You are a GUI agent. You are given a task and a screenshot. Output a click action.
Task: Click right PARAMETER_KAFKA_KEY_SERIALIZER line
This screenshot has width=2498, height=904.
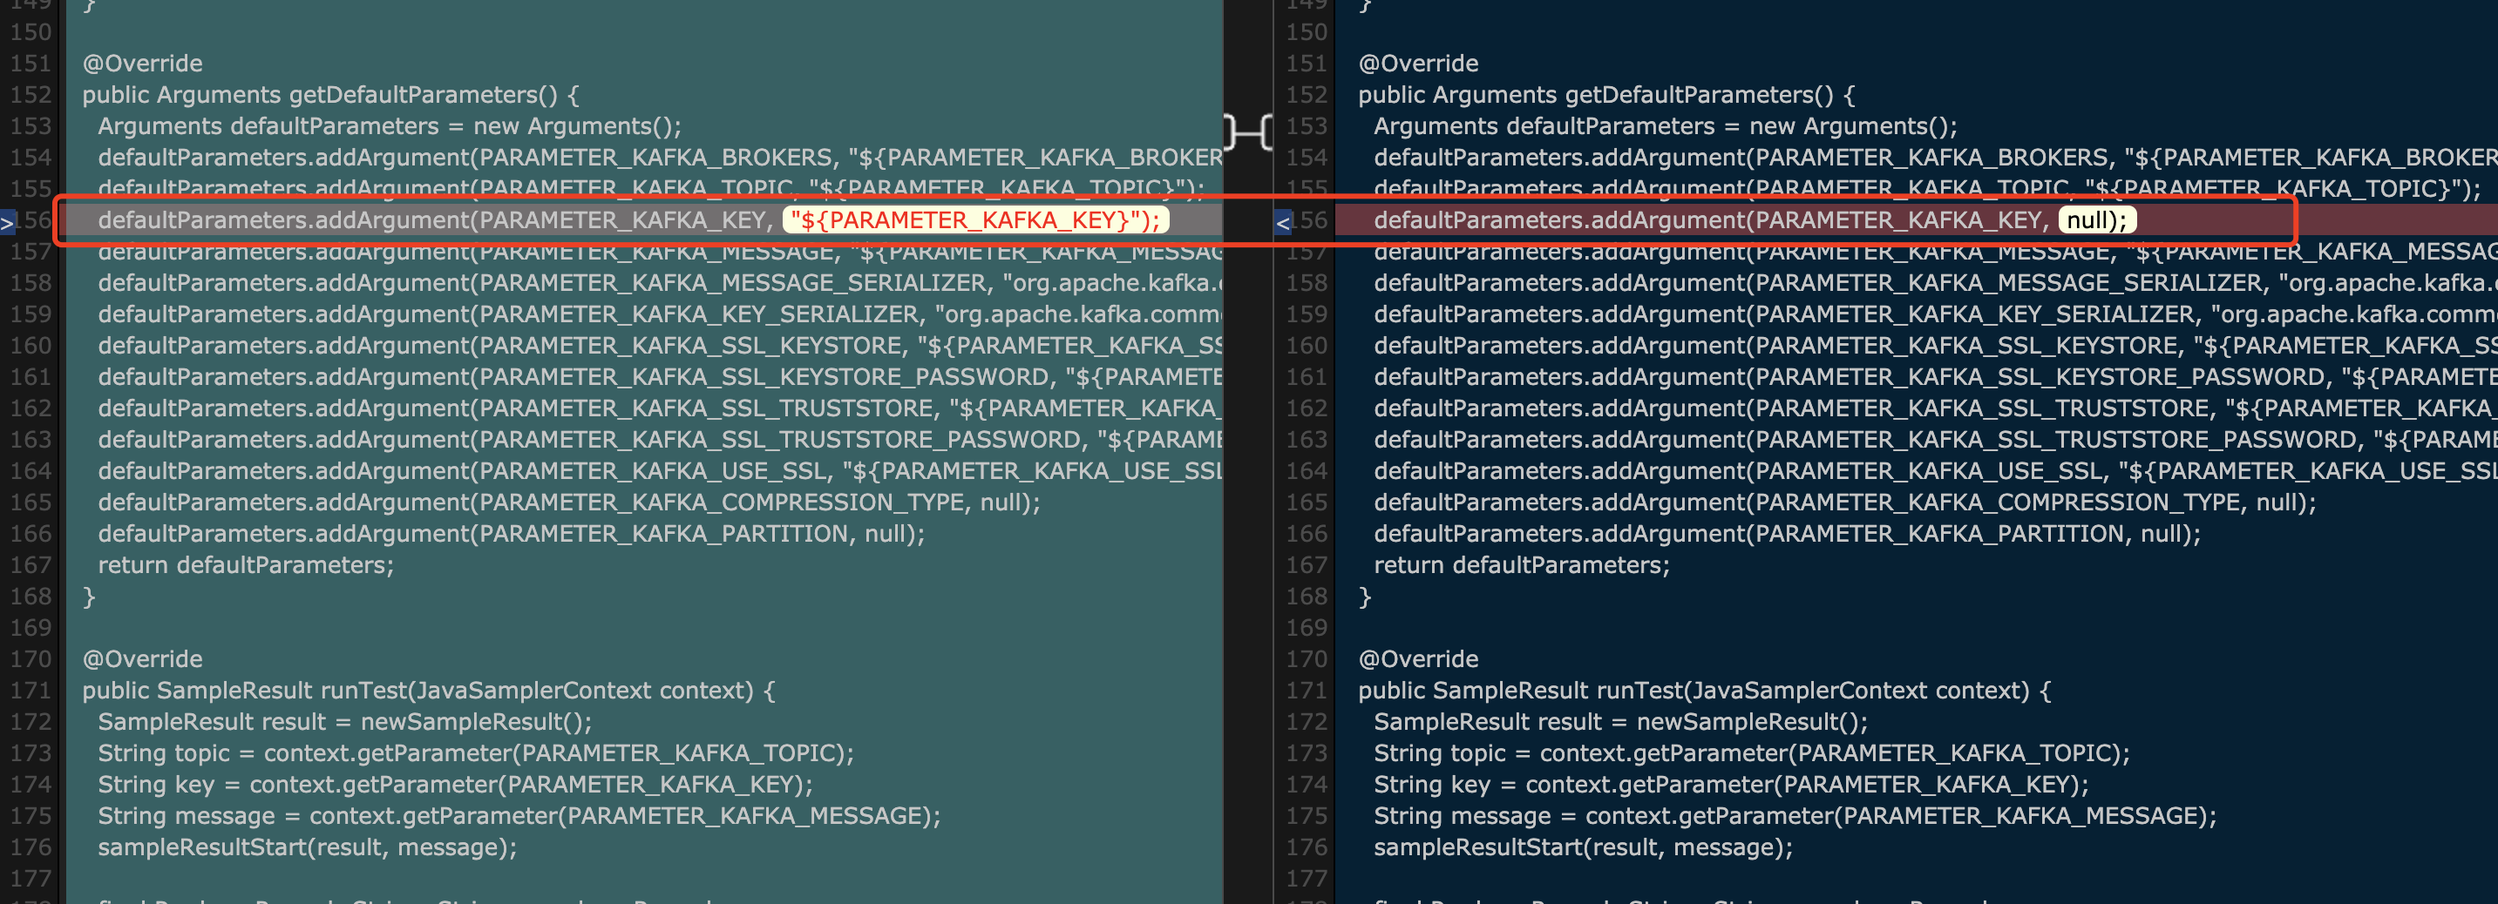[1936, 315]
